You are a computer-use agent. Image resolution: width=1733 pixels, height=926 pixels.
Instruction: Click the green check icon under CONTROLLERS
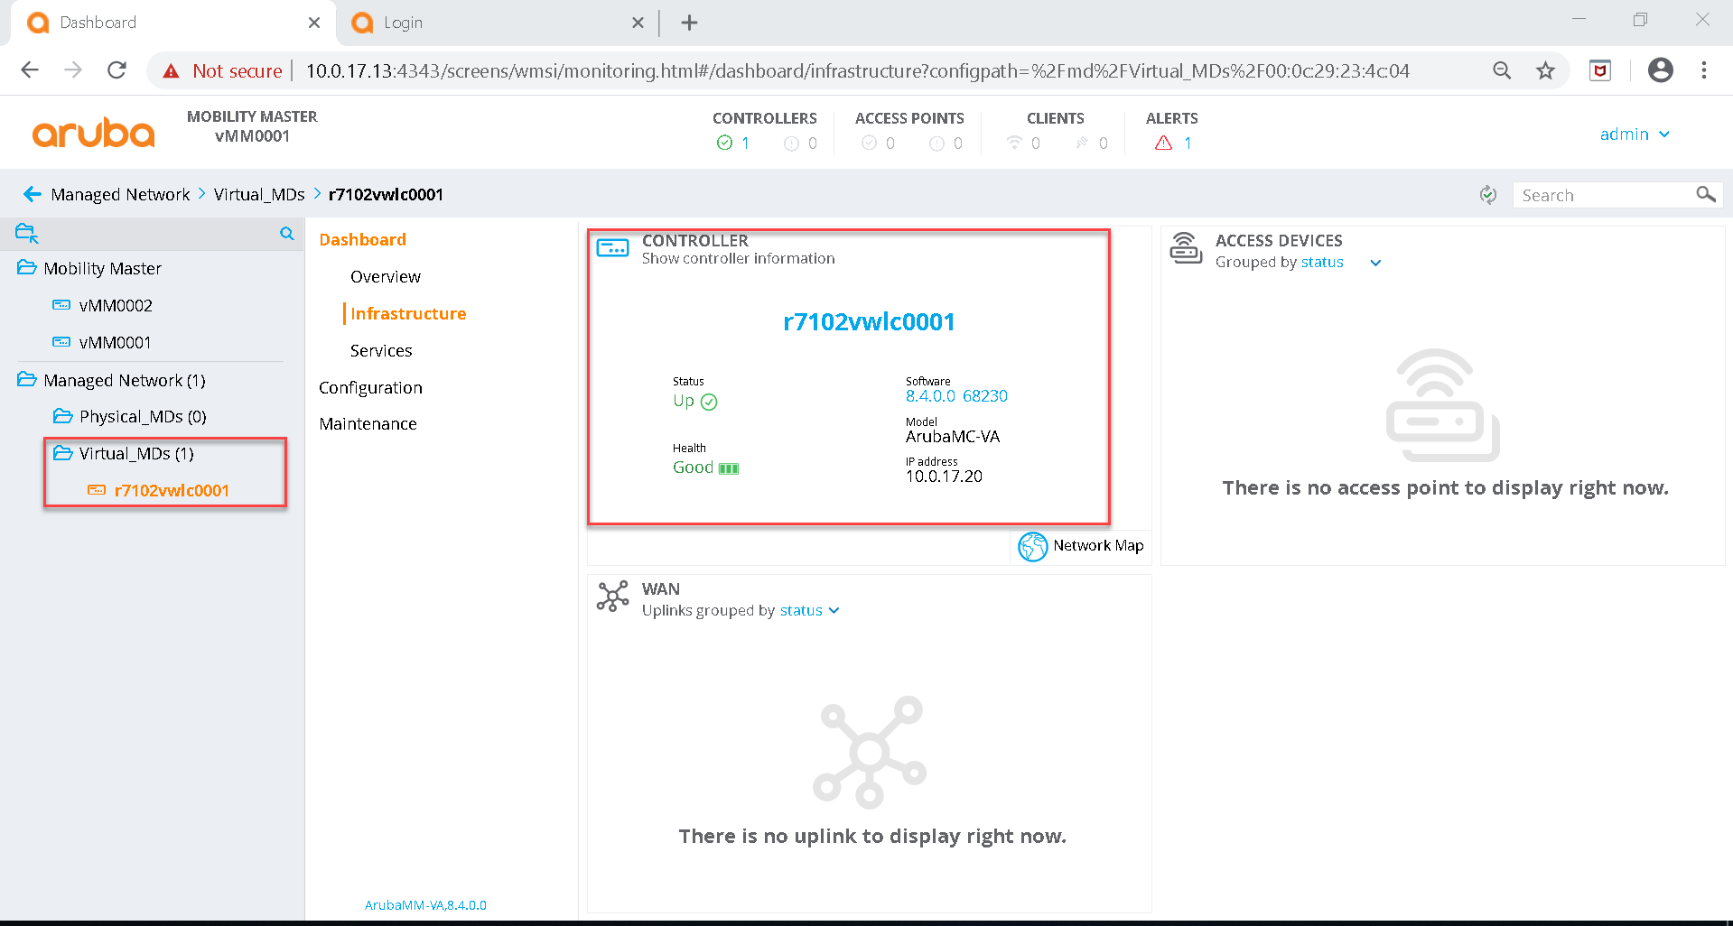click(x=724, y=143)
